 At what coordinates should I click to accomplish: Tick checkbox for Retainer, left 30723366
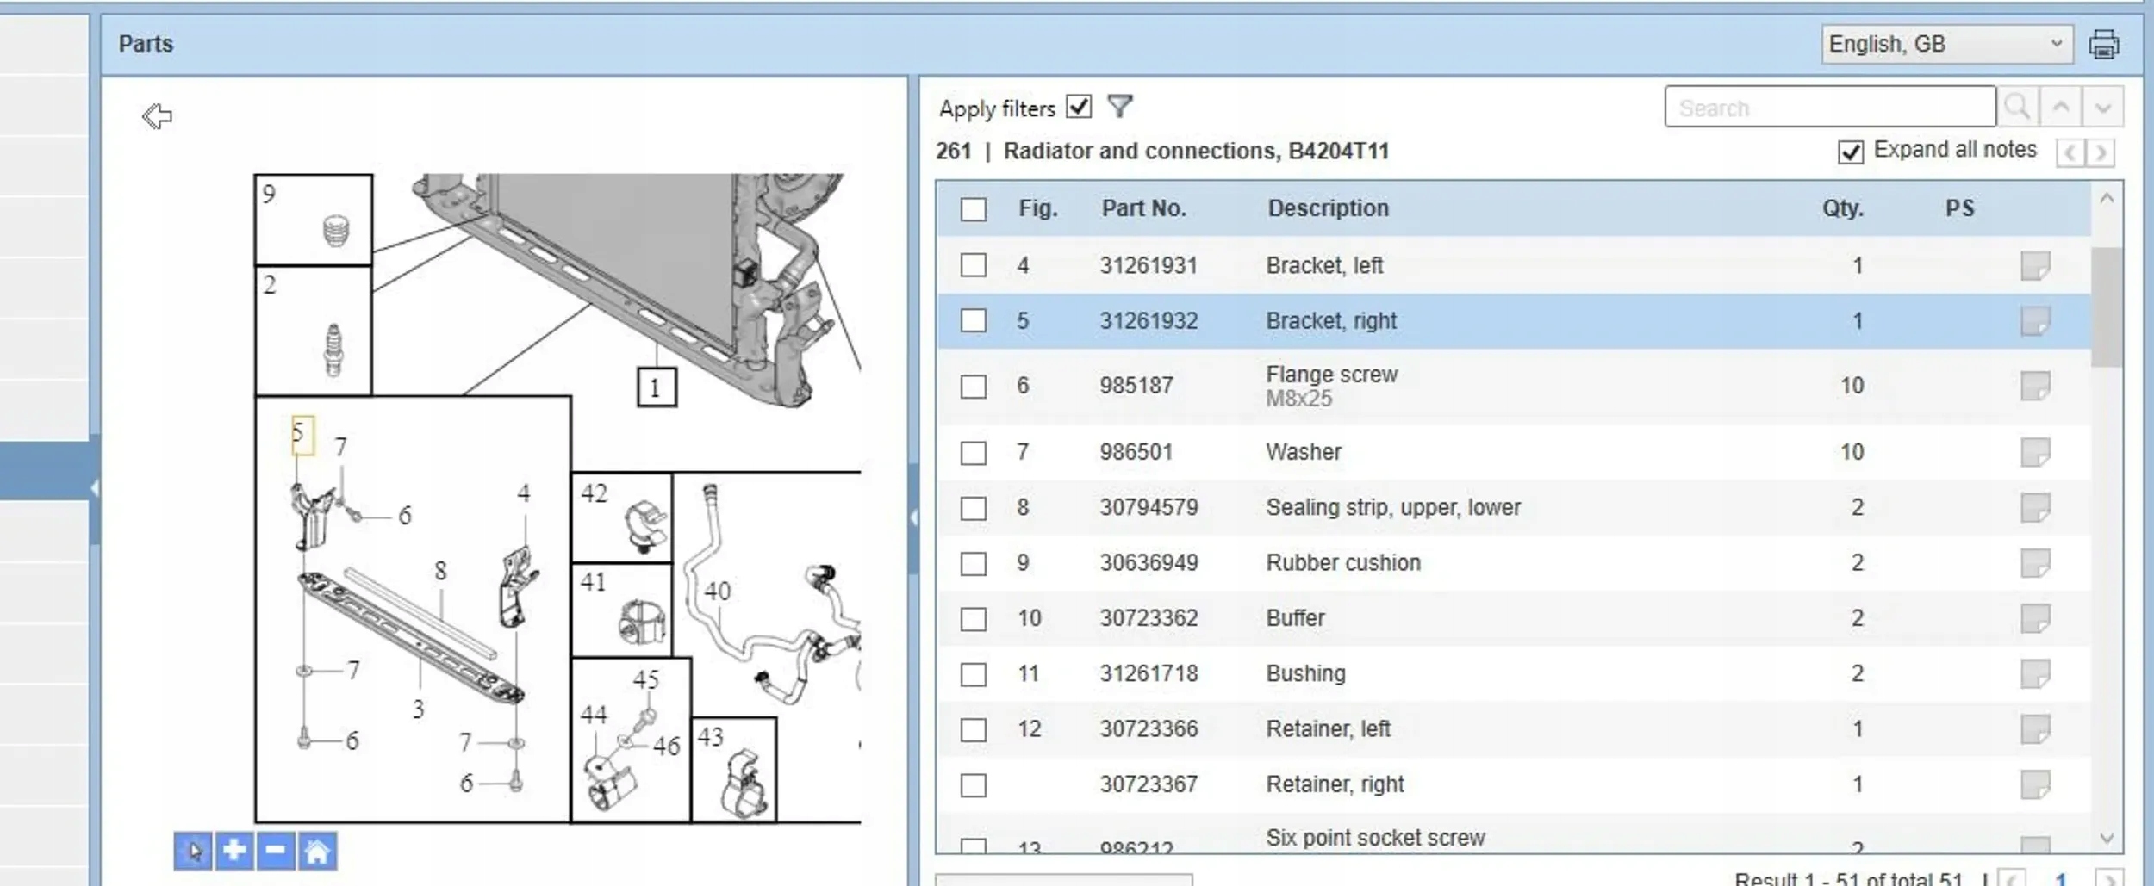(x=973, y=730)
